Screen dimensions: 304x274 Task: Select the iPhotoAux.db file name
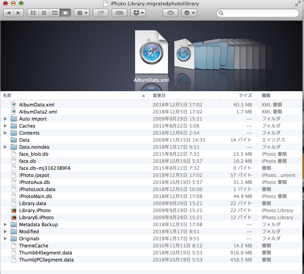tap(34, 182)
